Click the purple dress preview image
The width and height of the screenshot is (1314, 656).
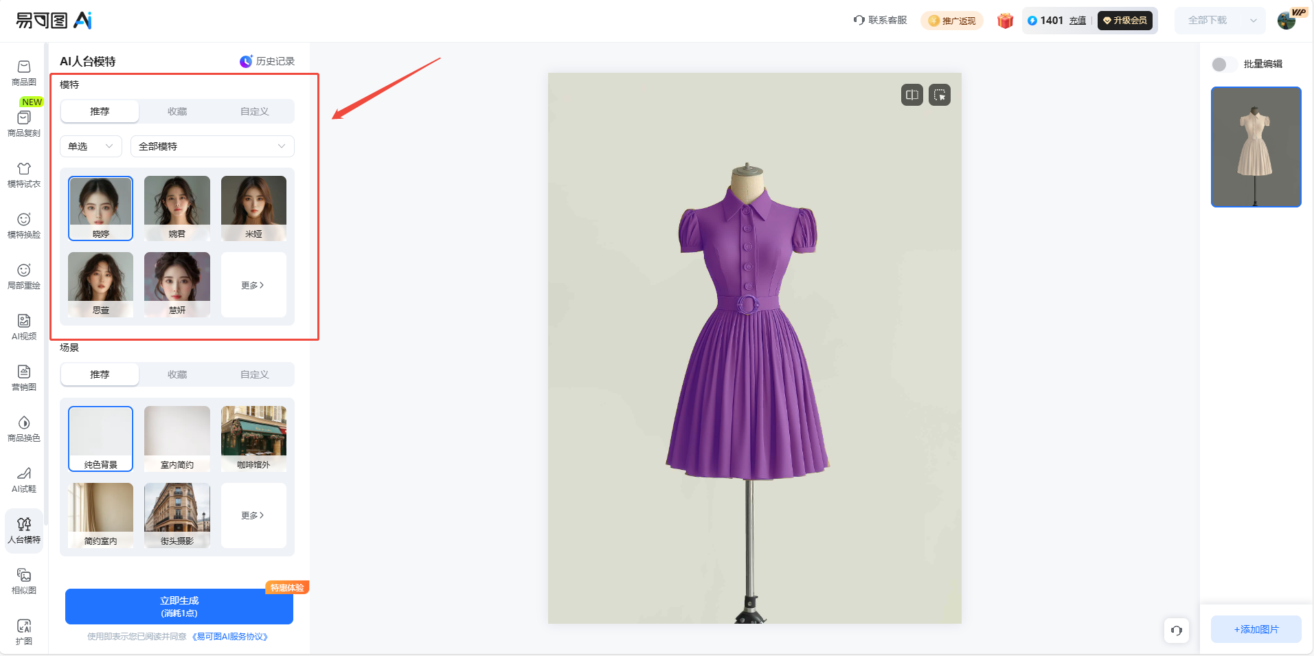[754, 348]
